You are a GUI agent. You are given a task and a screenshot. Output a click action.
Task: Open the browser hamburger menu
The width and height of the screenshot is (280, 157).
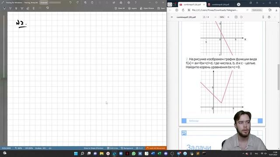pyautogui.click(x=257, y=3)
